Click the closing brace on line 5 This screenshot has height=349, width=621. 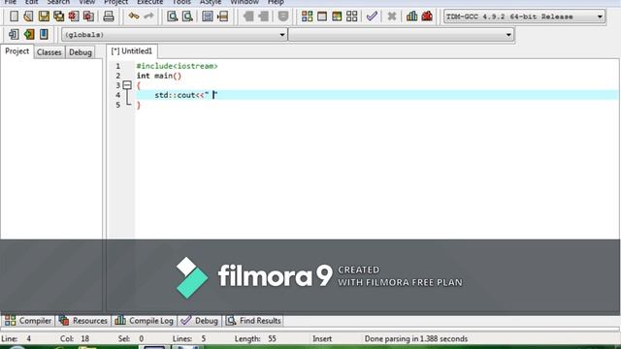point(139,105)
